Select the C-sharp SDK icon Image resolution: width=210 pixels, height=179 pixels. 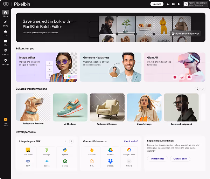coord(65,161)
